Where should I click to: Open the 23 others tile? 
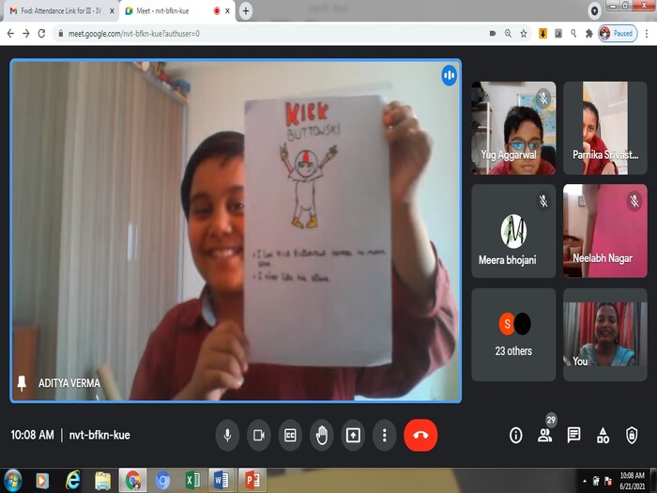(513, 334)
